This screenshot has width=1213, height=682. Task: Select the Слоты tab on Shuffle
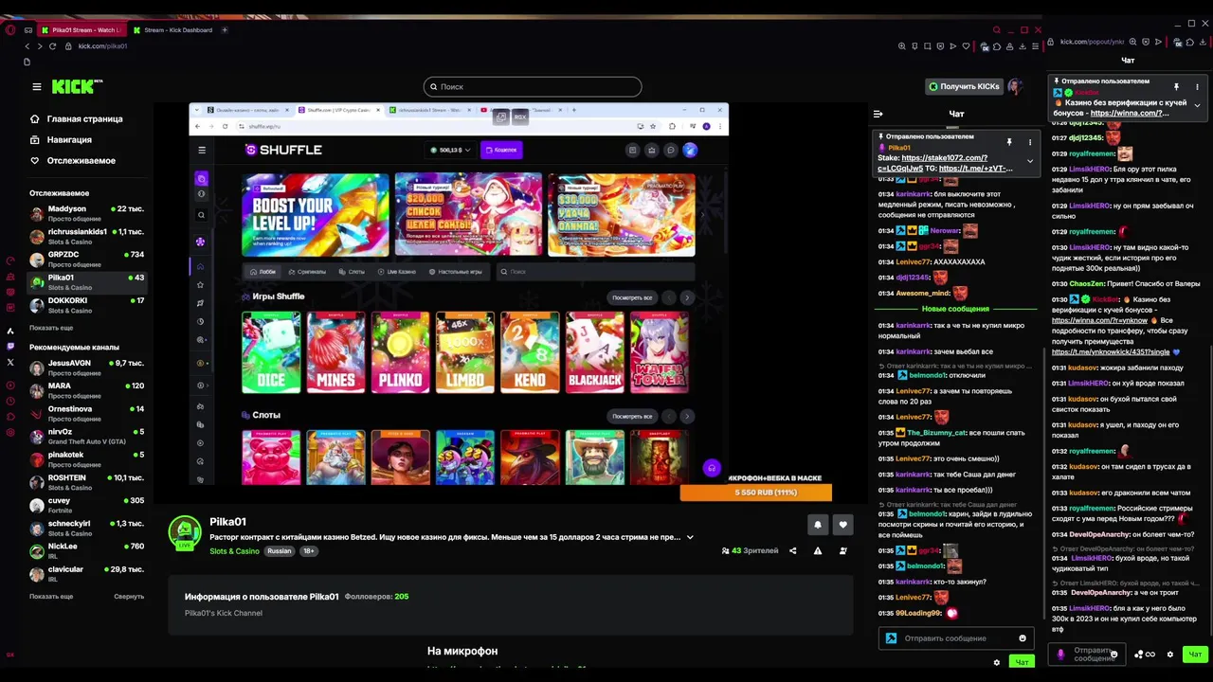(x=352, y=272)
